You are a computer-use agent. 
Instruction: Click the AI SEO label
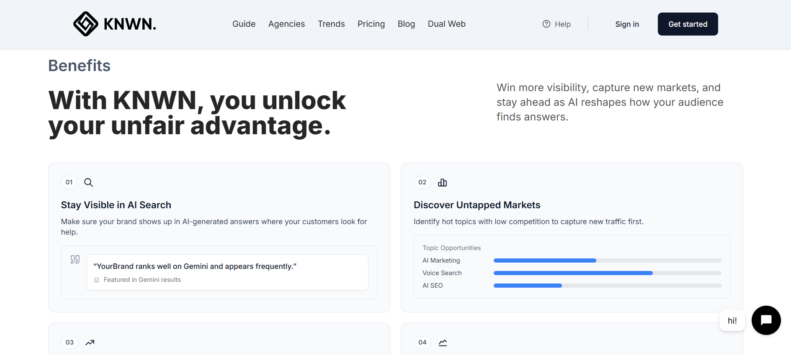click(433, 286)
